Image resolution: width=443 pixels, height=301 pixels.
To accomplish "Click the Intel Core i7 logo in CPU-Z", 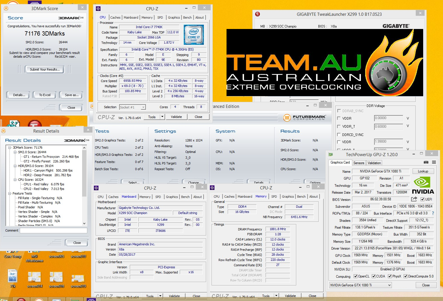I will coord(194,35).
